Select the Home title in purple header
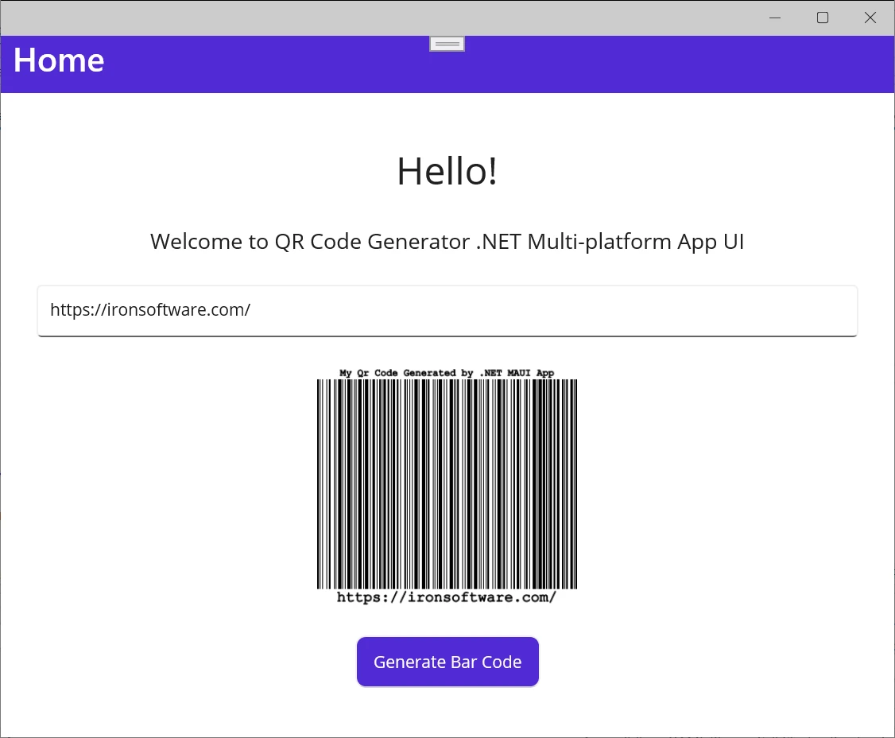 [x=59, y=61]
